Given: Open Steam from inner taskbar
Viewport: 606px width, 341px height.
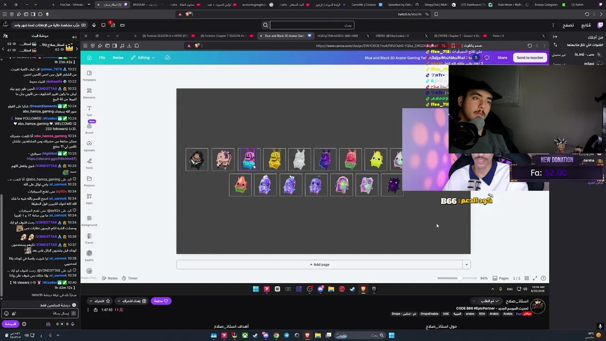Looking at the screenshot, I should [352, 289].
